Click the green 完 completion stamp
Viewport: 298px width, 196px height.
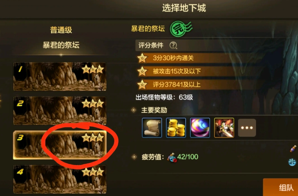pos(181,29)
